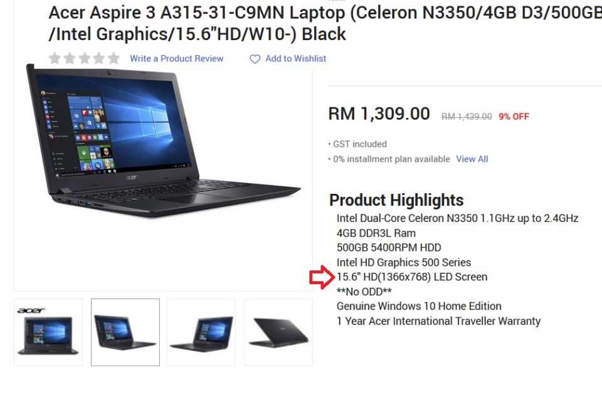Click the first rating star
602x402 pixels.
pos(55,58)
